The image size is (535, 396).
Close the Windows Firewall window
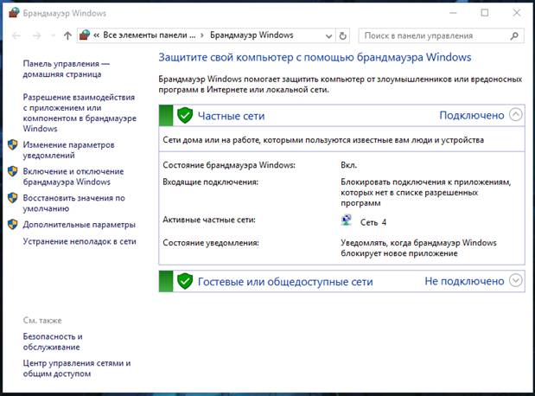pyautogui.click(x=517, y=13)
